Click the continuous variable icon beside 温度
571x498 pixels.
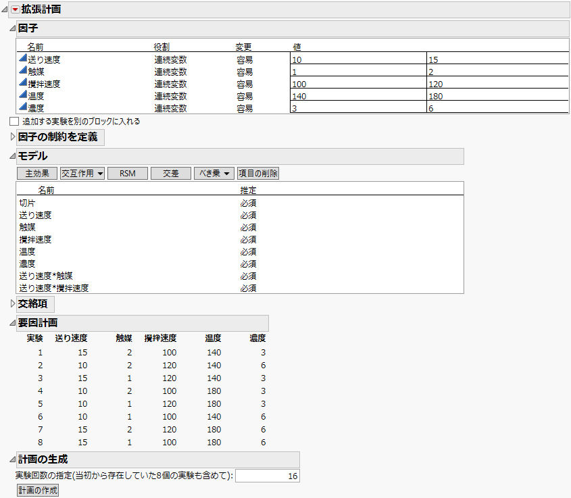tap(22, 96)
